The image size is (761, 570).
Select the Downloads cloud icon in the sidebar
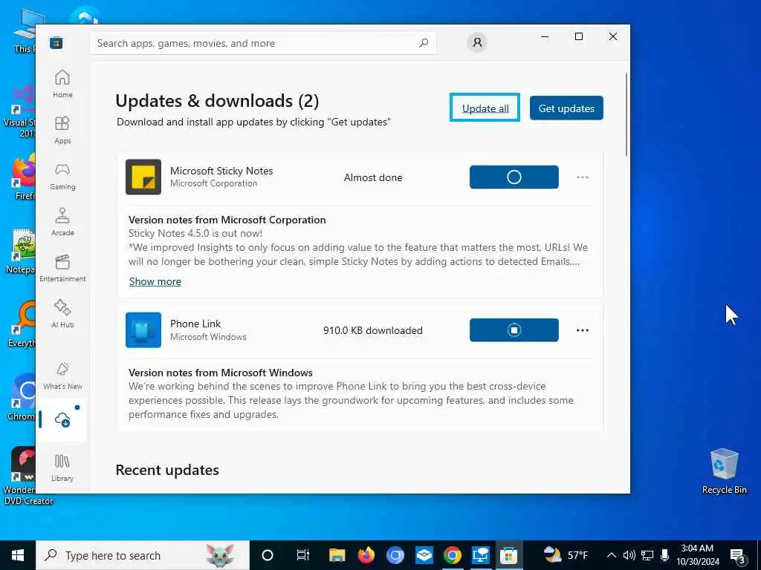62,420
